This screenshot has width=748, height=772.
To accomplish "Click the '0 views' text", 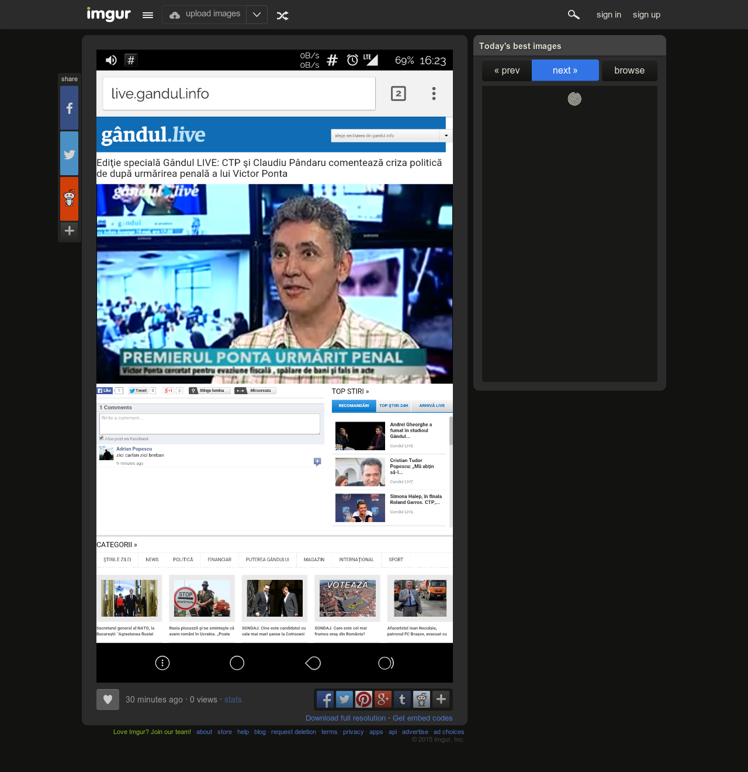I will [x=203, y=700].
